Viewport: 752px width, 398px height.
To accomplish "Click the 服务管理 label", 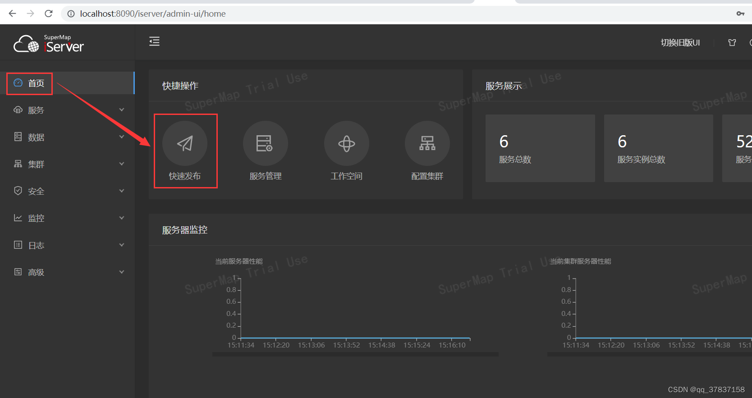I will pos(266,176).
